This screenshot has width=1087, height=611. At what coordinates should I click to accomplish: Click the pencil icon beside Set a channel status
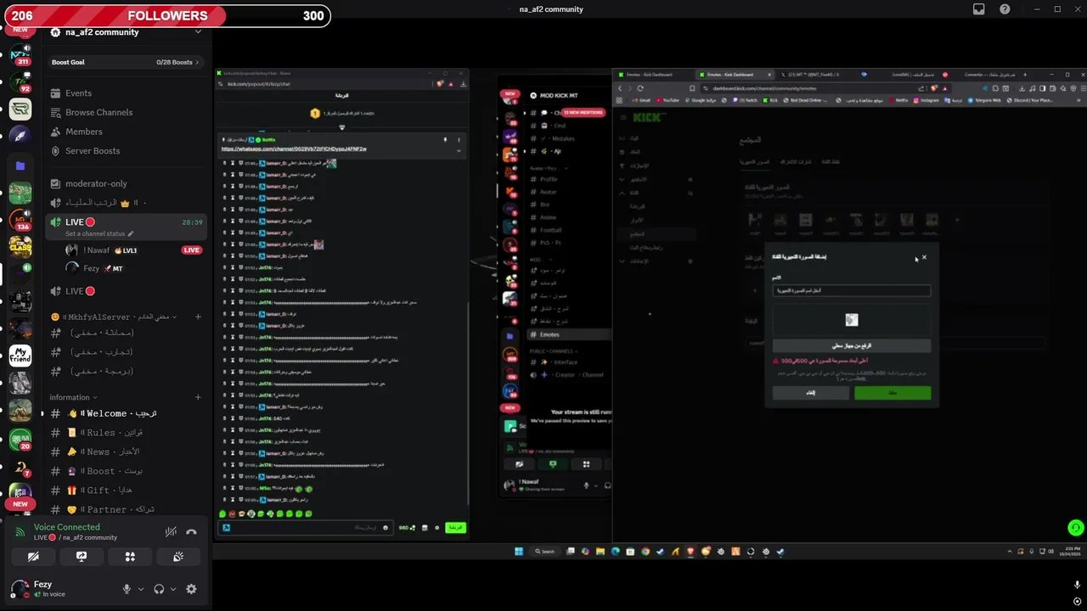coord(131,234)
